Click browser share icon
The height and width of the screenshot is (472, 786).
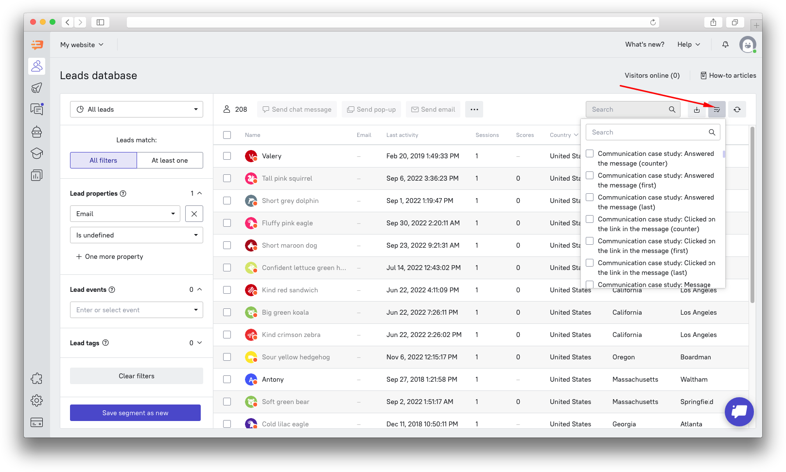(713, 22)
